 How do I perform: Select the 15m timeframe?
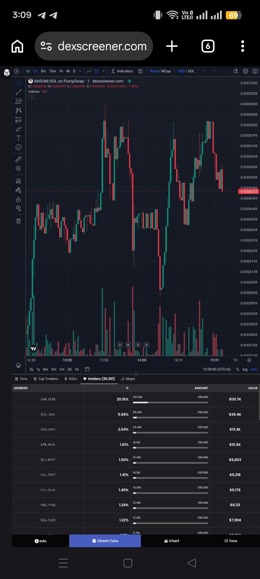tap(52, 71)
